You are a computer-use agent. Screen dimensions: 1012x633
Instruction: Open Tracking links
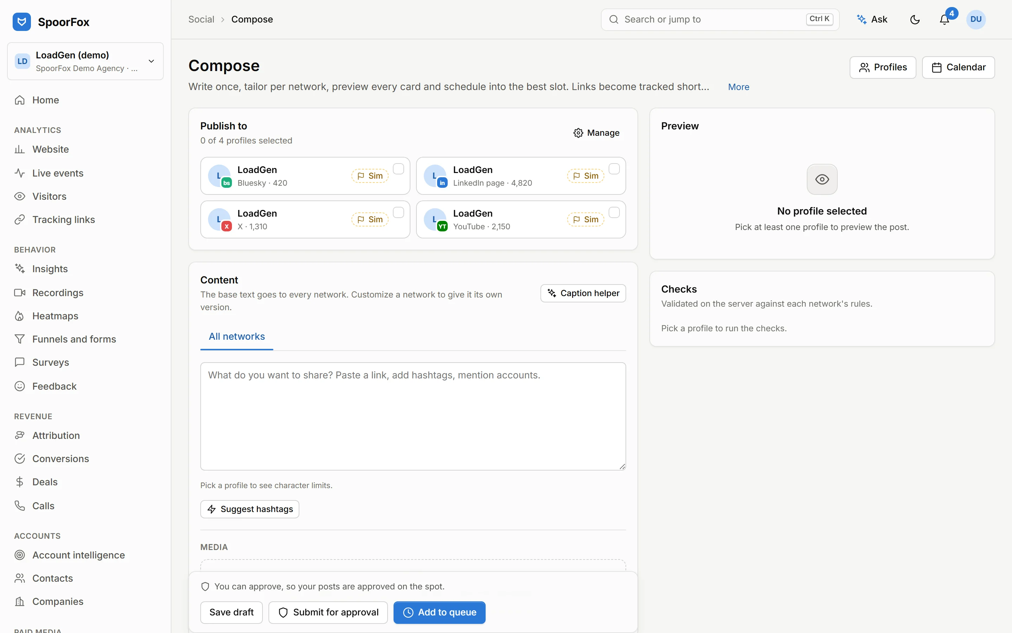tap(85, 220)
